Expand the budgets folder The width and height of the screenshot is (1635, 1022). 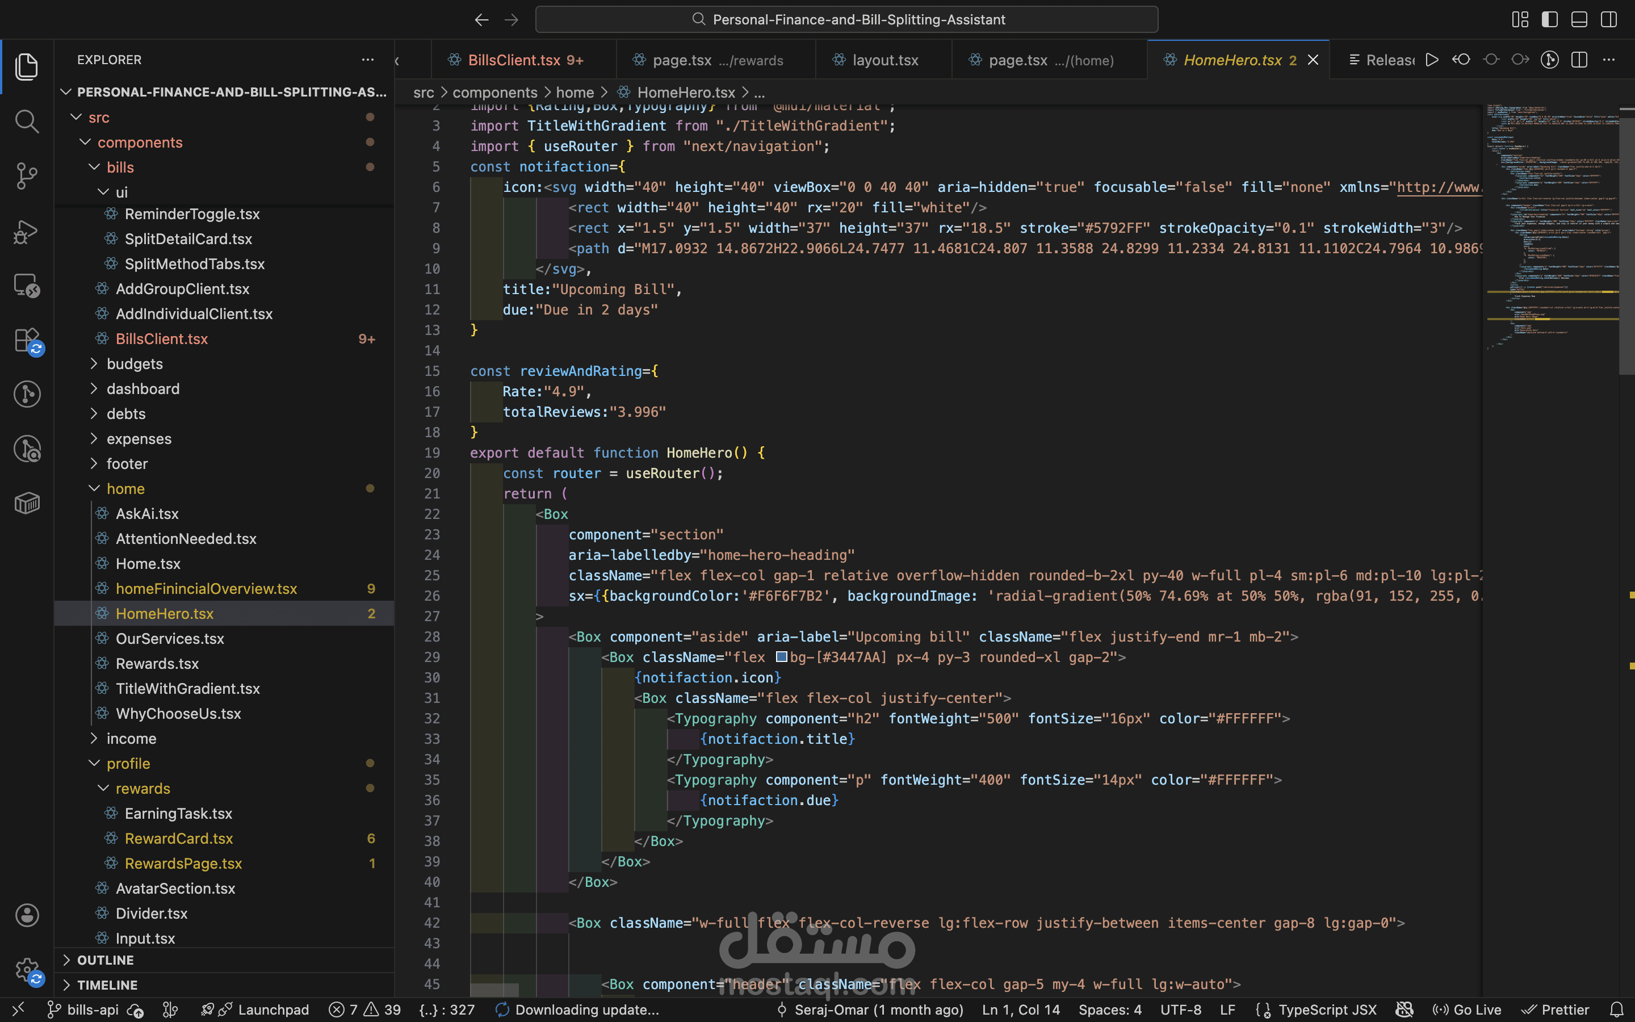pos(135,363)
